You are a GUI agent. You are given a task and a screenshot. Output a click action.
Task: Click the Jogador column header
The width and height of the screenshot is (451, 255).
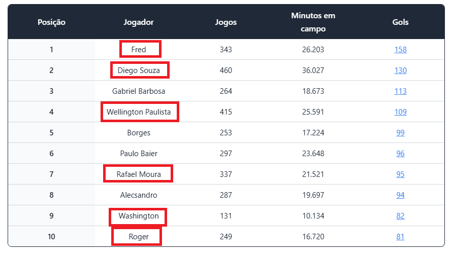[x=139, y=22]
